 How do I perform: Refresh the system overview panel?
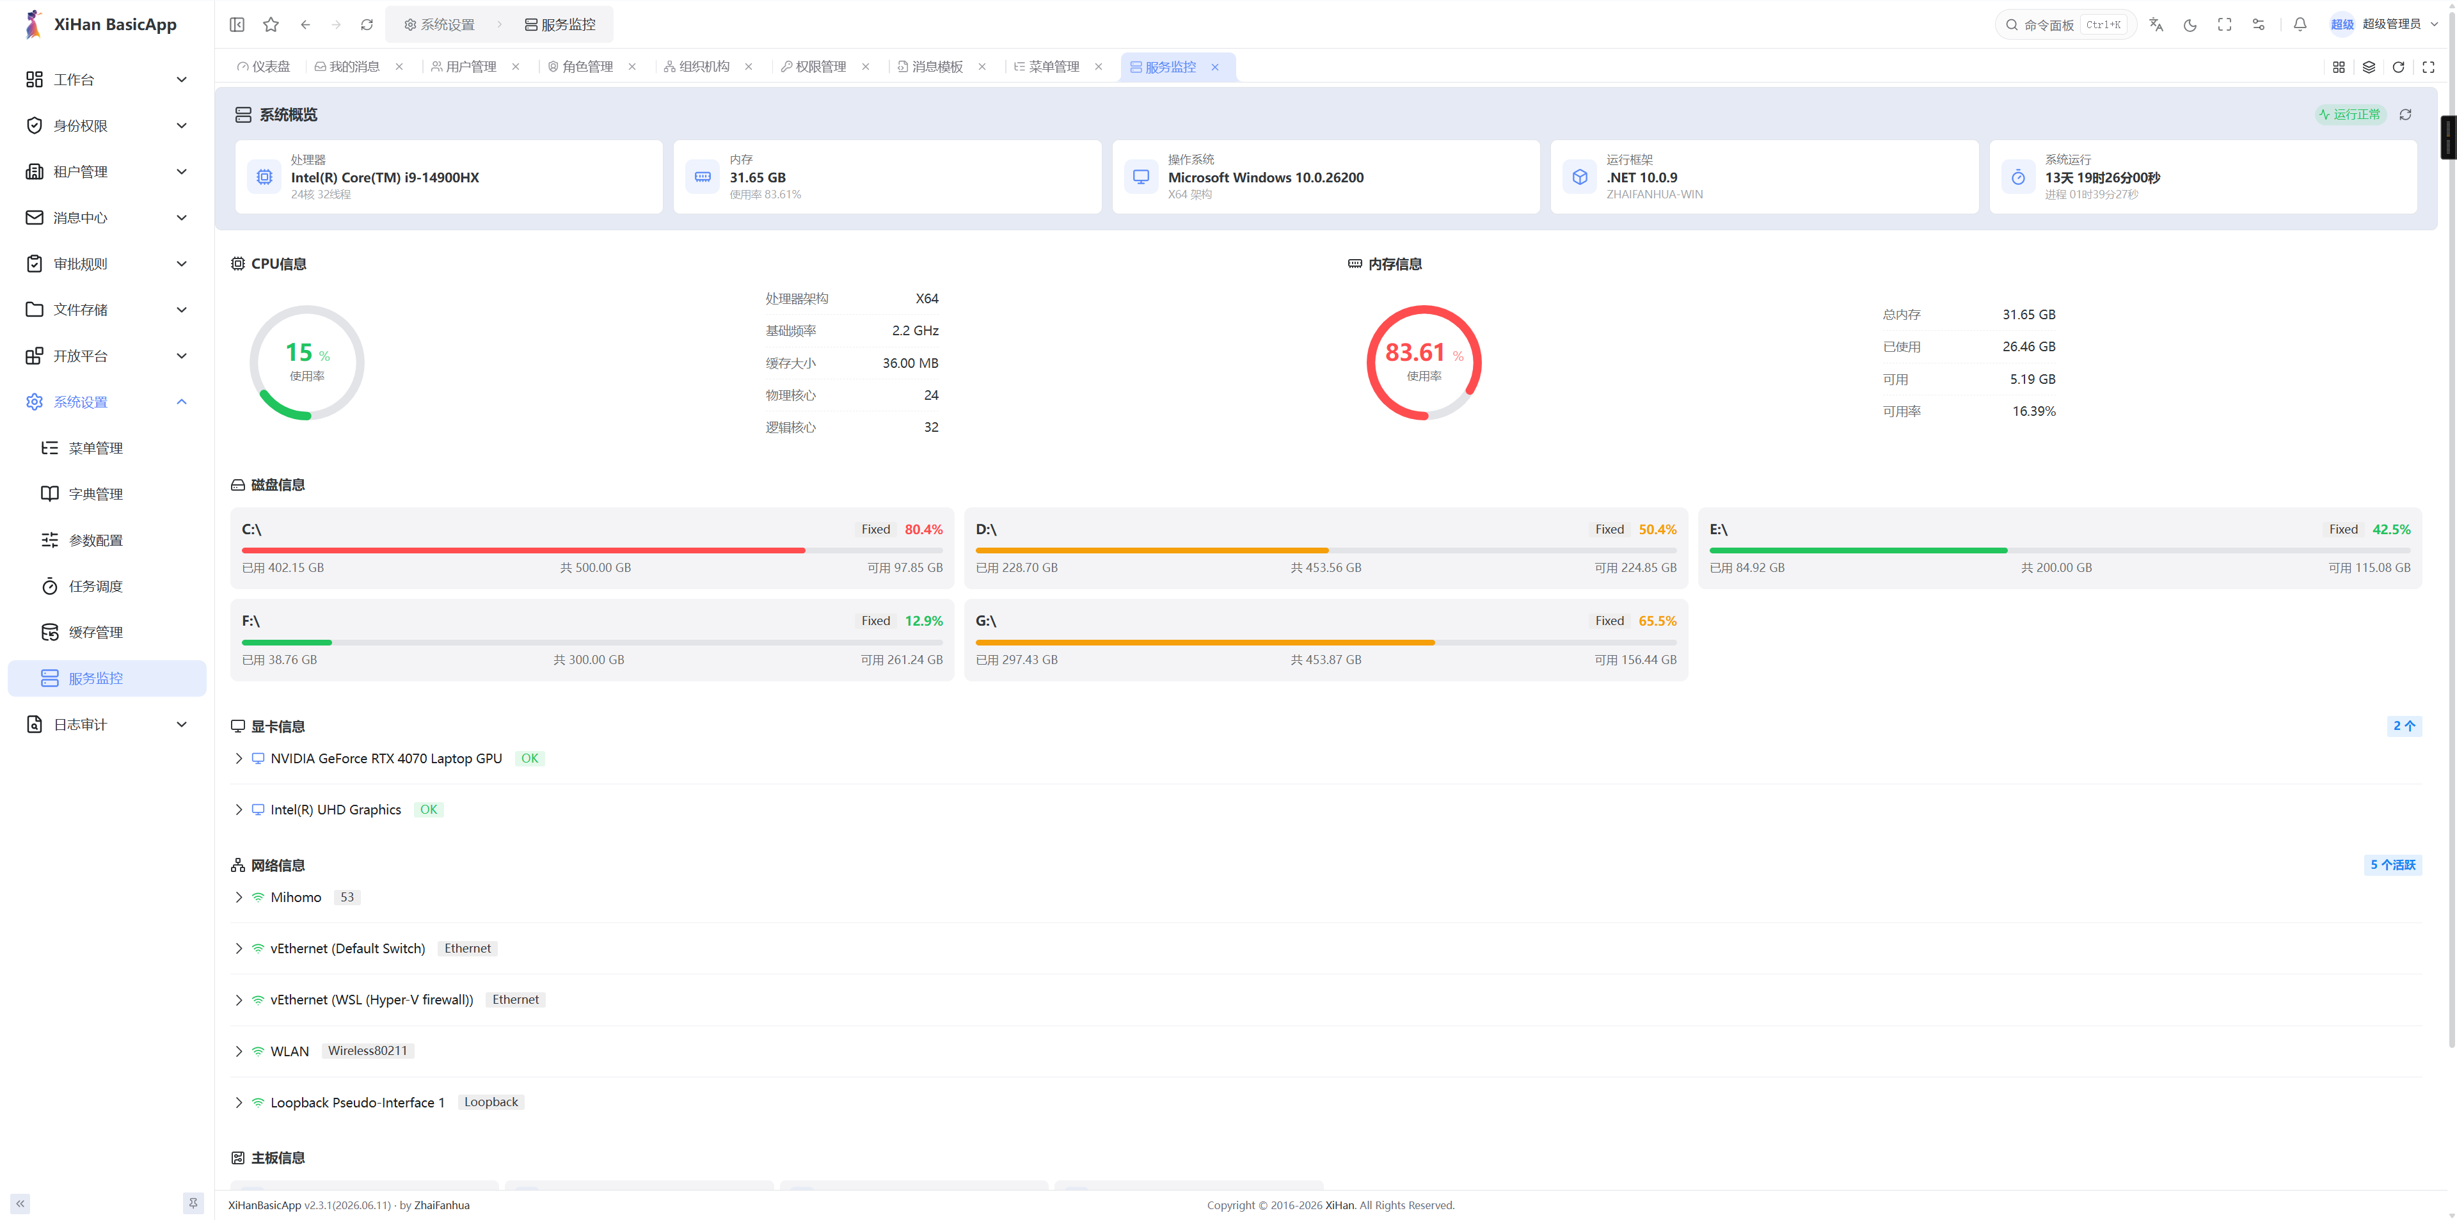point(2406,115)
